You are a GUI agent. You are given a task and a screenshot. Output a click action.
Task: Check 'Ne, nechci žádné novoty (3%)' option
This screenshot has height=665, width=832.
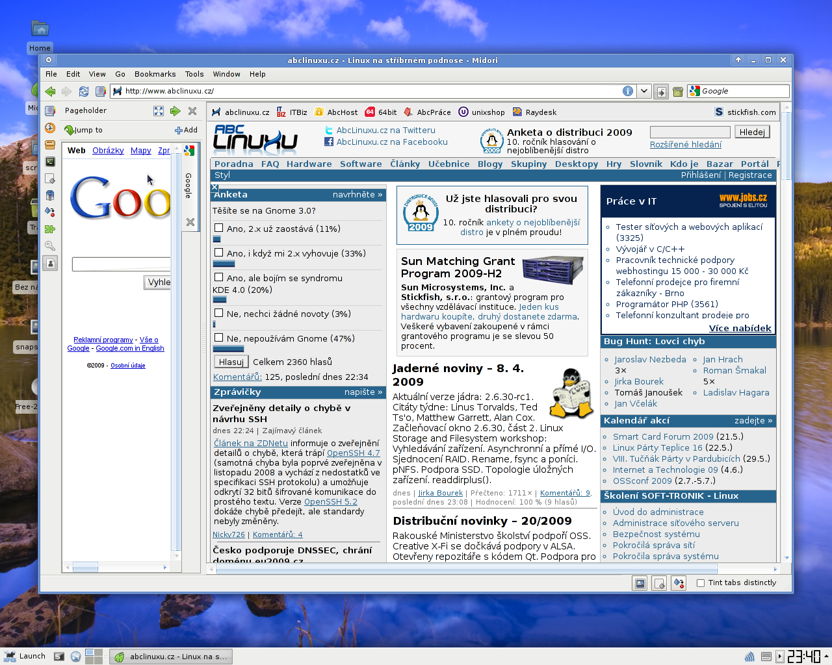(219, 313)
